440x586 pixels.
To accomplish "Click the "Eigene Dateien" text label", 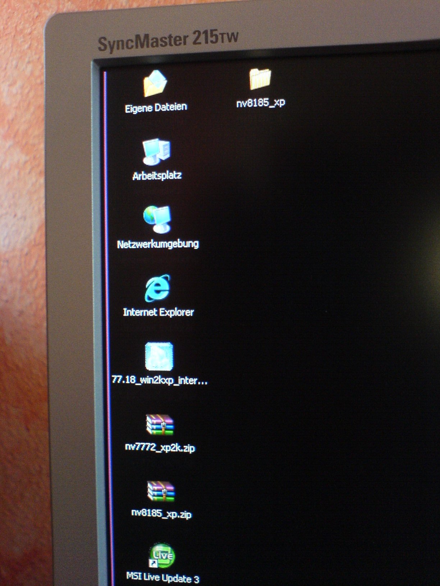I will point(156,107).
